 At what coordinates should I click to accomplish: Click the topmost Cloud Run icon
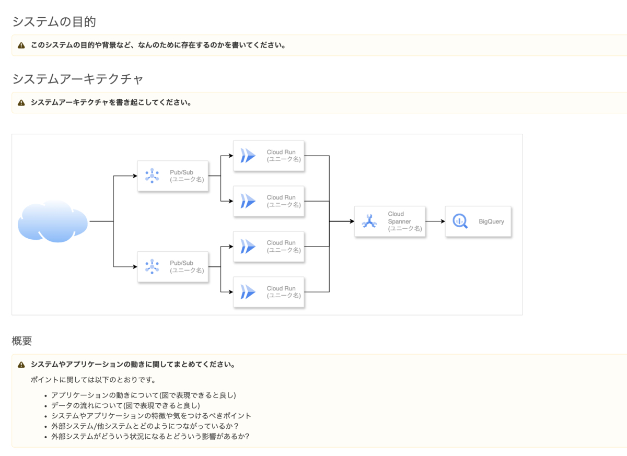[248, 156]
